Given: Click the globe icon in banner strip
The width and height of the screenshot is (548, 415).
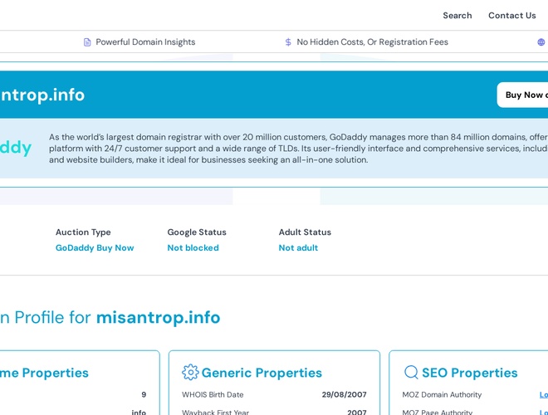Looking at the screenshot, I should pyautogui.click(x=541, y=42).
